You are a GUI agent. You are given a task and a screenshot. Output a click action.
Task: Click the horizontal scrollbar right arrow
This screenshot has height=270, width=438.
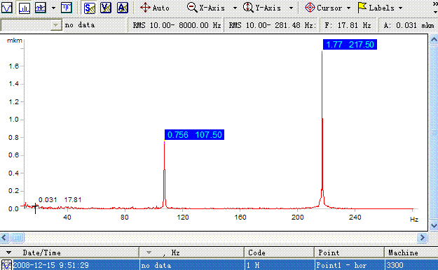pos(422,238)
